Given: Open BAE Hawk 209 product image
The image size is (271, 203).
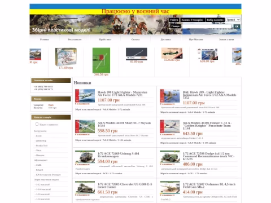Looking at the screenshot, I should (170, 96).
